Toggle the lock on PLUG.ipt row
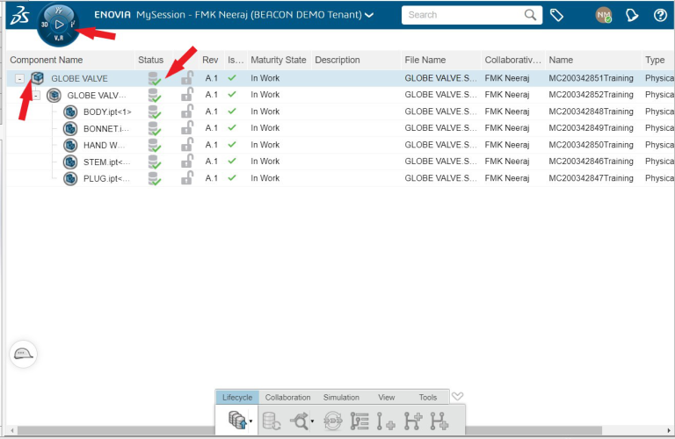This screenshot has width=675, height=439. point(187,177)
